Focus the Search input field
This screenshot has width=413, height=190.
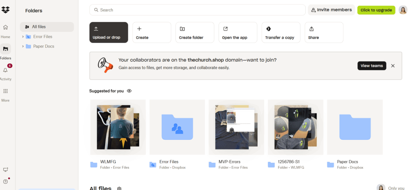(x=197, y=10)
